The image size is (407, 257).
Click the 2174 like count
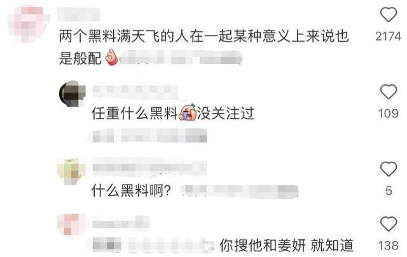click(x=389, y=36)
